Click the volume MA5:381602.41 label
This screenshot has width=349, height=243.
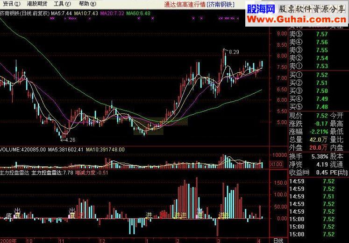(66, 150)
